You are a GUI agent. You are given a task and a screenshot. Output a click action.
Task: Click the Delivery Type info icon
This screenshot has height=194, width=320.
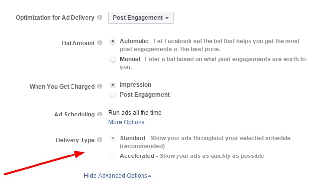pyautogui.click(x=100, y=140)
